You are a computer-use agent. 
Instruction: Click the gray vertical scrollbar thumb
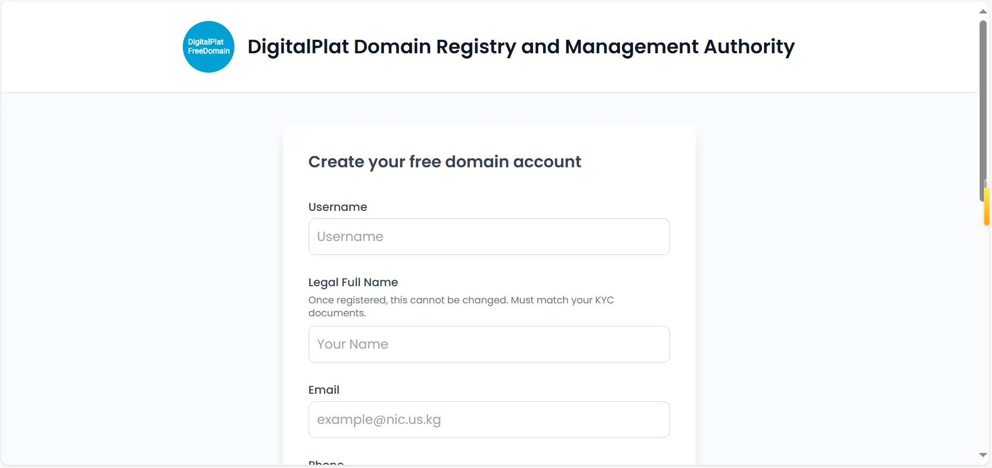pyautogui.click(x=983, y=110)
